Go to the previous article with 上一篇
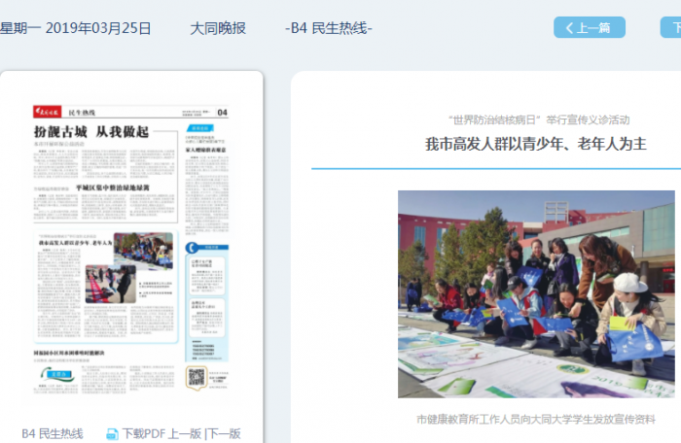The image size is (681, 443). [x=590, y=27]
